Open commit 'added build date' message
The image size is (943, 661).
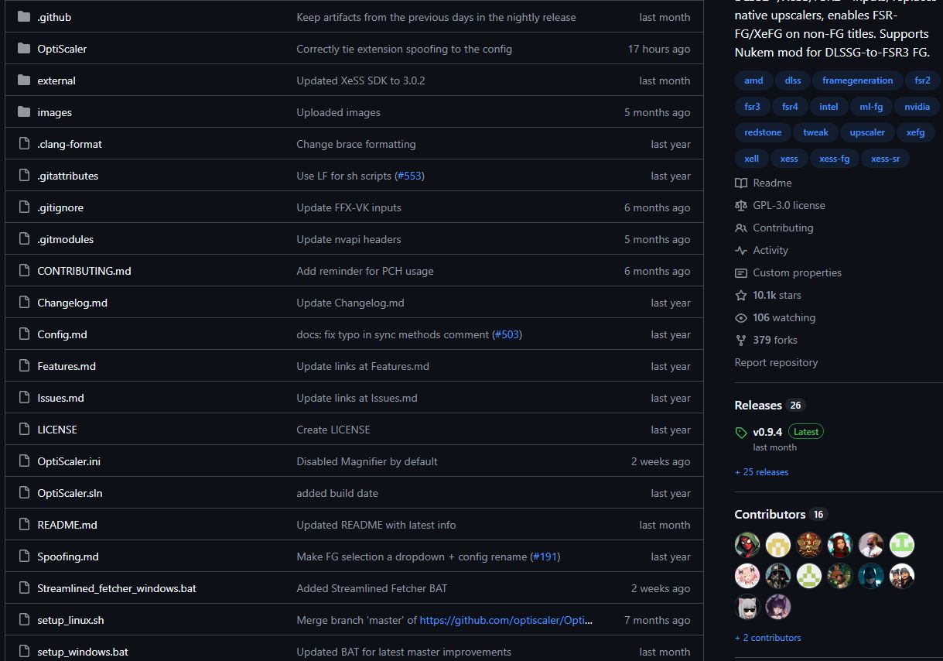coord(337,493)
